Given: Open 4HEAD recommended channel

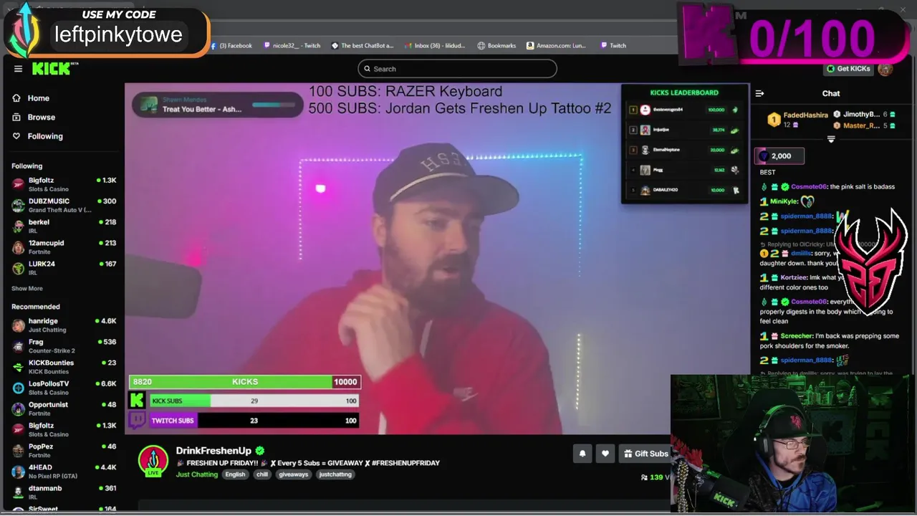Looking at the screenshot, I should point(63,471).
